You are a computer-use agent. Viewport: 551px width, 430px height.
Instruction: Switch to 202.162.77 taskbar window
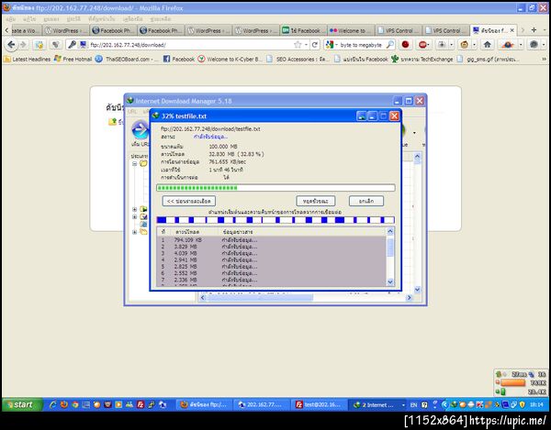262,404
